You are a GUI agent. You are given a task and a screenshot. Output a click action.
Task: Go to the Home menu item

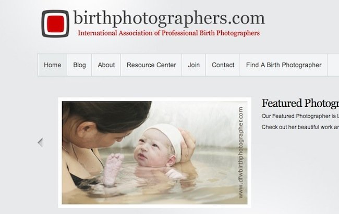tap(53, 65)
